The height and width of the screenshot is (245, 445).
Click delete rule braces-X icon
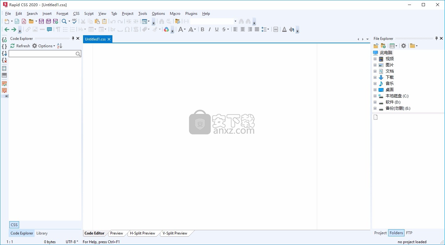4,60
